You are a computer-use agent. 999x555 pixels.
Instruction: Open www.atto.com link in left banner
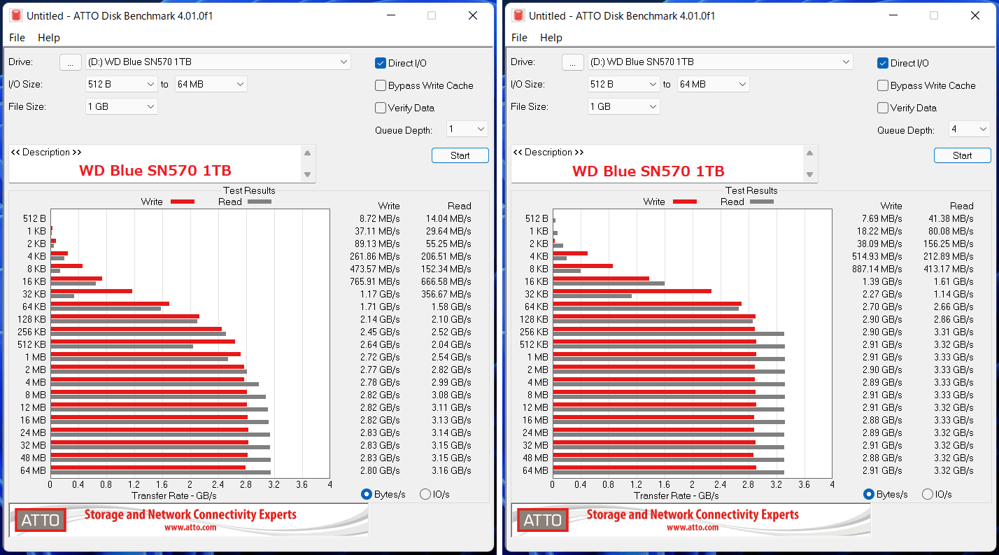[190, 527]
